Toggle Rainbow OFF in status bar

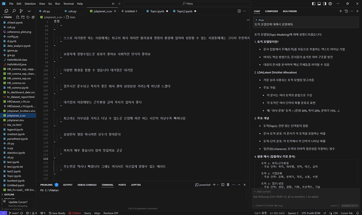click(x=111, y=213)
